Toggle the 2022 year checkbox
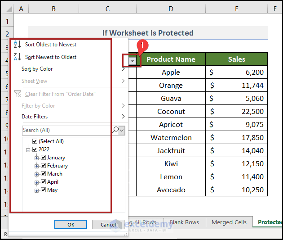Viewport: 283px width, 240px height. 35,149
